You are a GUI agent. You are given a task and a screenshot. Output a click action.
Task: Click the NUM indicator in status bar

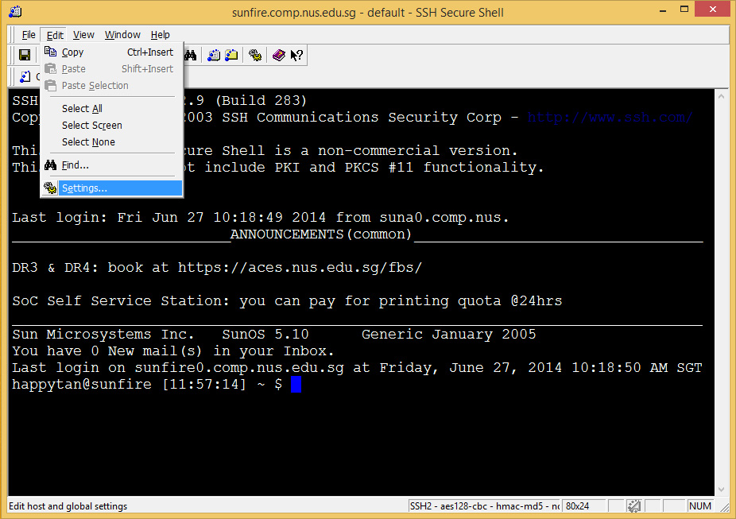700,505
